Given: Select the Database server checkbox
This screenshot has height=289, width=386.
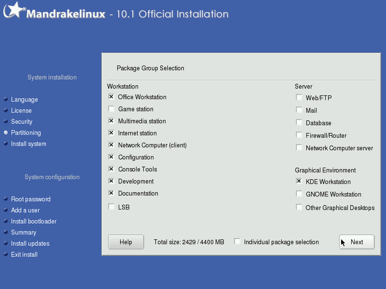Looking at the screenshot, I should tap(299, 122).
